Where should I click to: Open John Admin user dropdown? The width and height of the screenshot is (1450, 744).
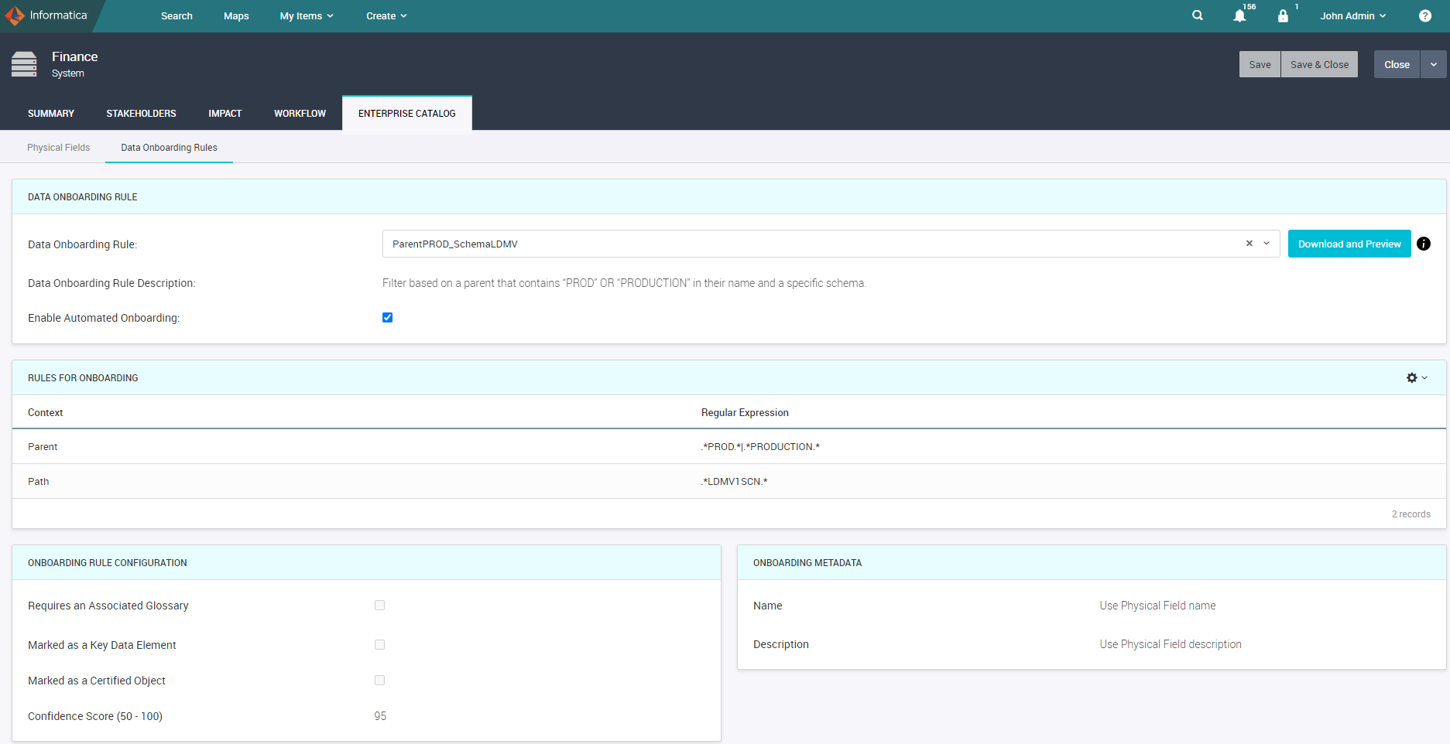[x=1352, y=15]
